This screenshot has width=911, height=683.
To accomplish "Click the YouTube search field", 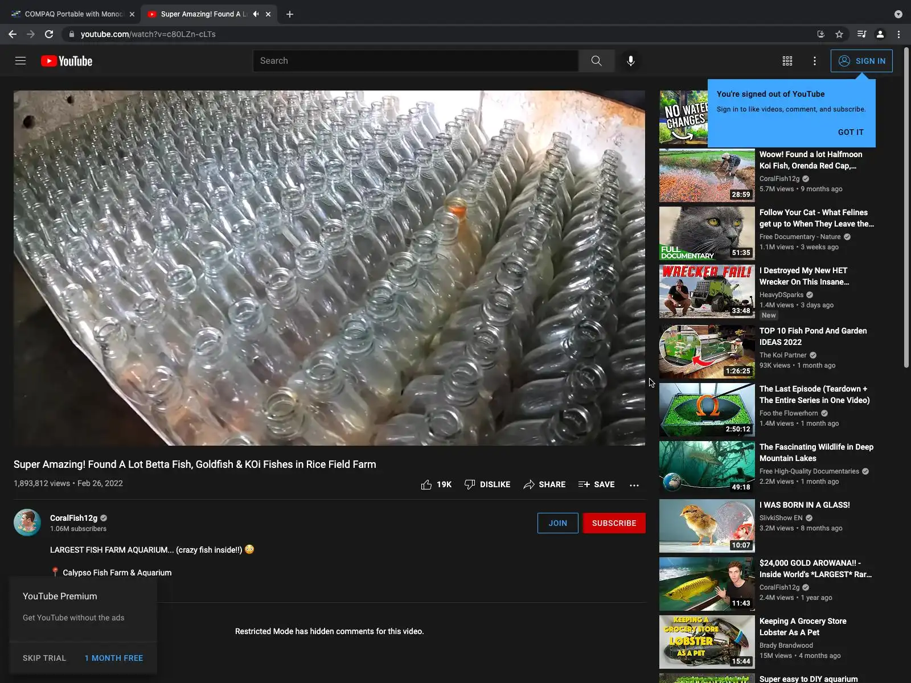I will pyautogui.click(x=416, y=61).
